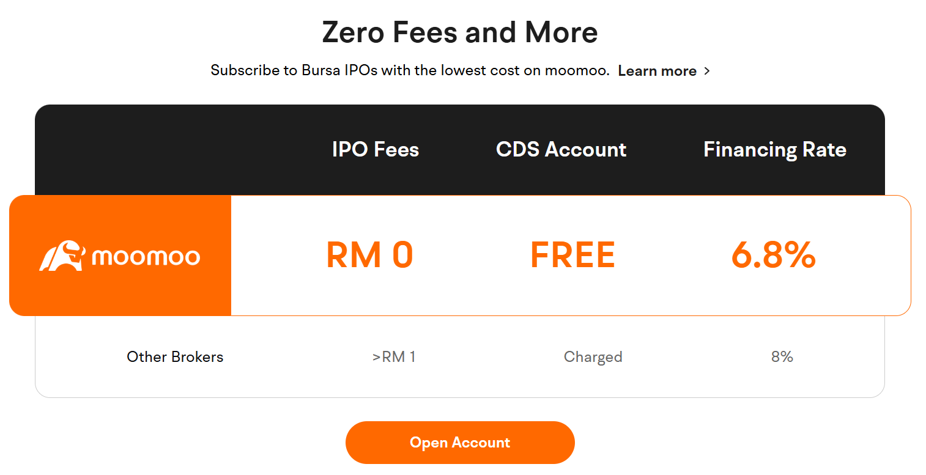The image size is (926, 475).
Task: Click the >RM 1 other brokers fee
Action: coord(394,357)
